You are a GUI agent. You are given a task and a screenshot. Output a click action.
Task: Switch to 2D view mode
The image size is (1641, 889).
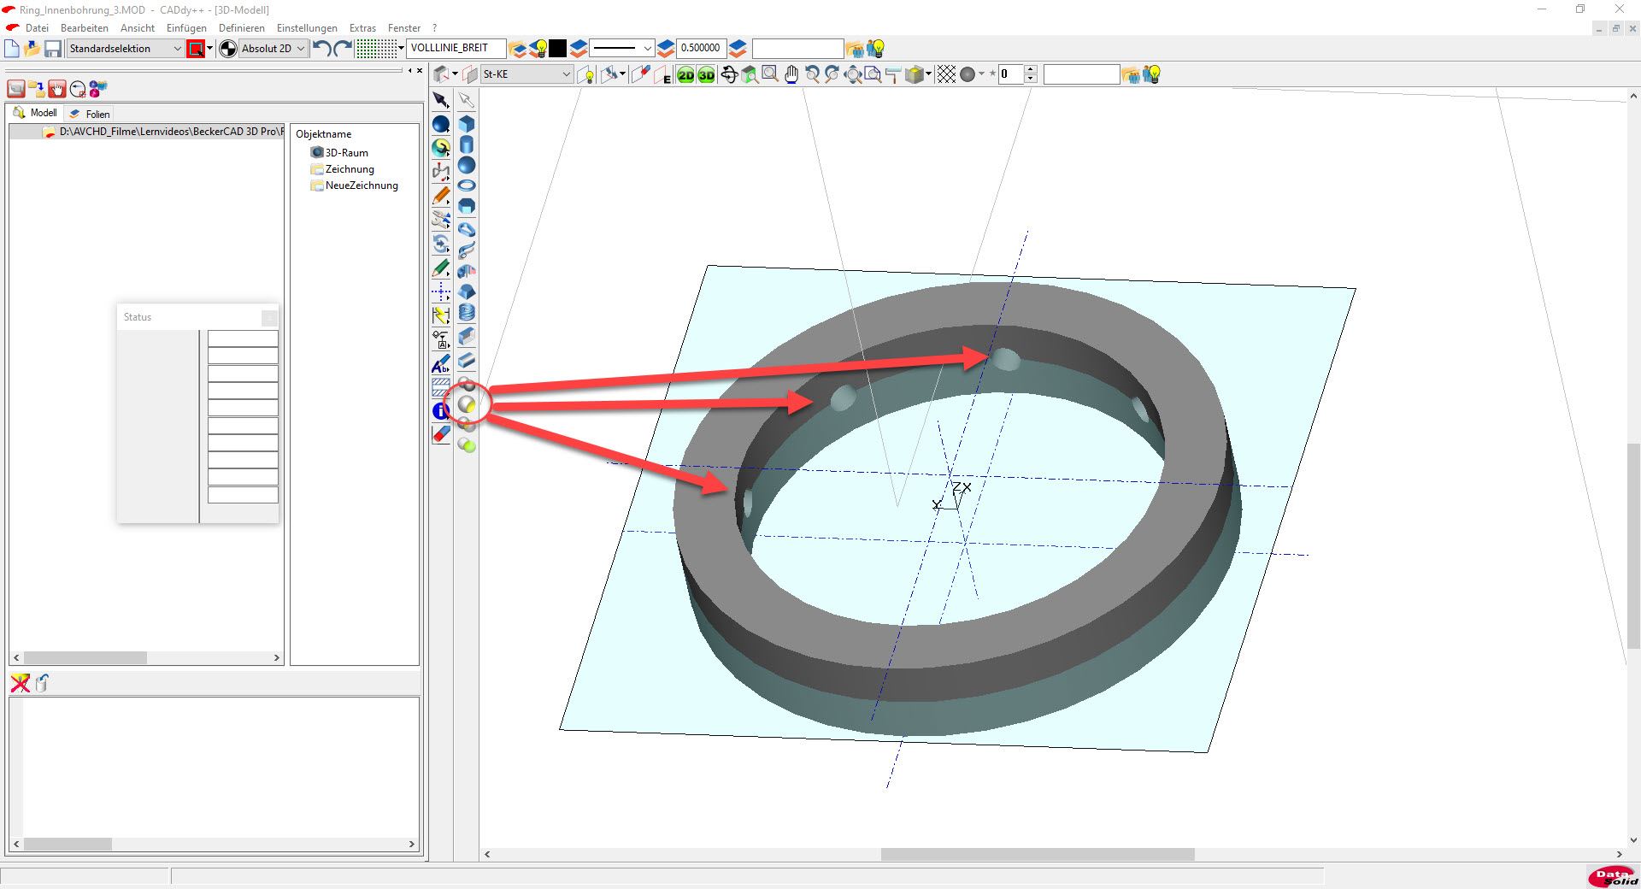tap(685, 75)
